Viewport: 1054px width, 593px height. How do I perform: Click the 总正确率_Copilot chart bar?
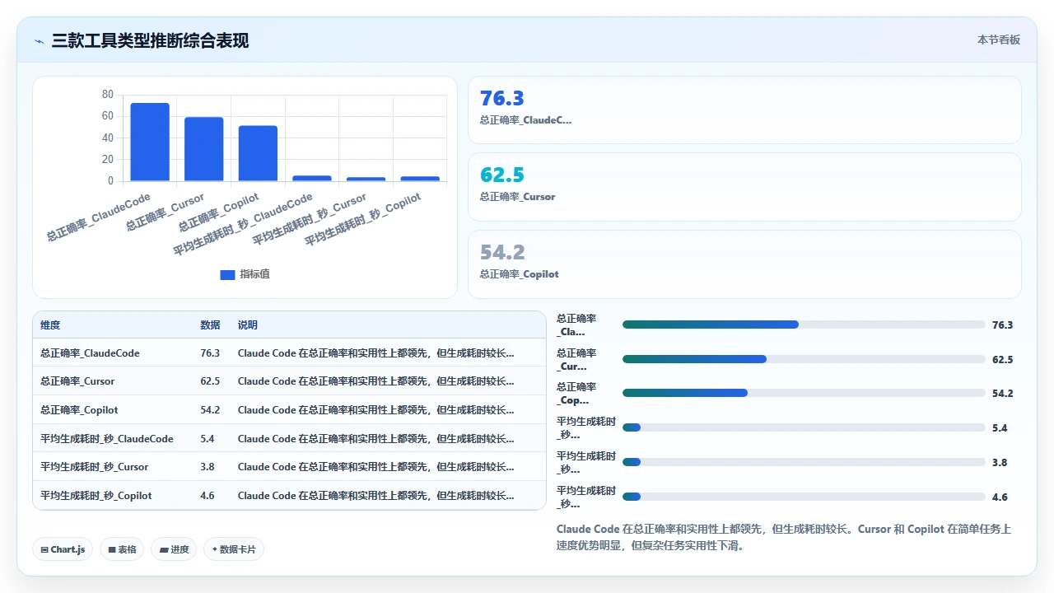pos(258,153)
